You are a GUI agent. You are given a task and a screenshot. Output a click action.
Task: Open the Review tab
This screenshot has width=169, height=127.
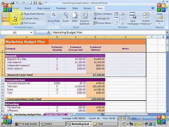coord(87,8)
